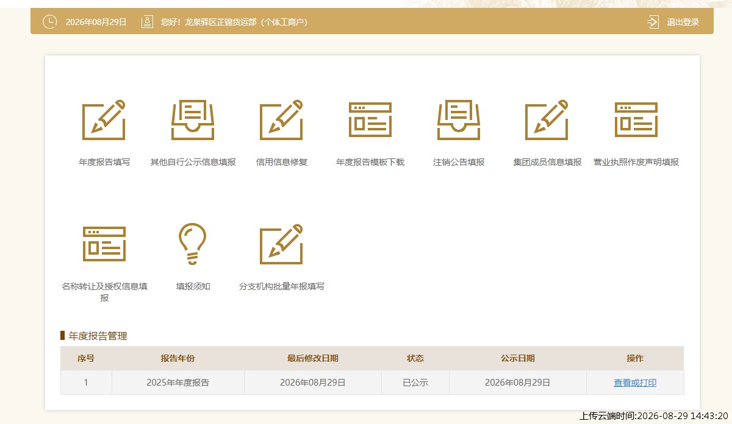The height and width of the screenshot is (424, 732).
Task: Click the 集团成员信息填报 label
Action: coord(547,162)
